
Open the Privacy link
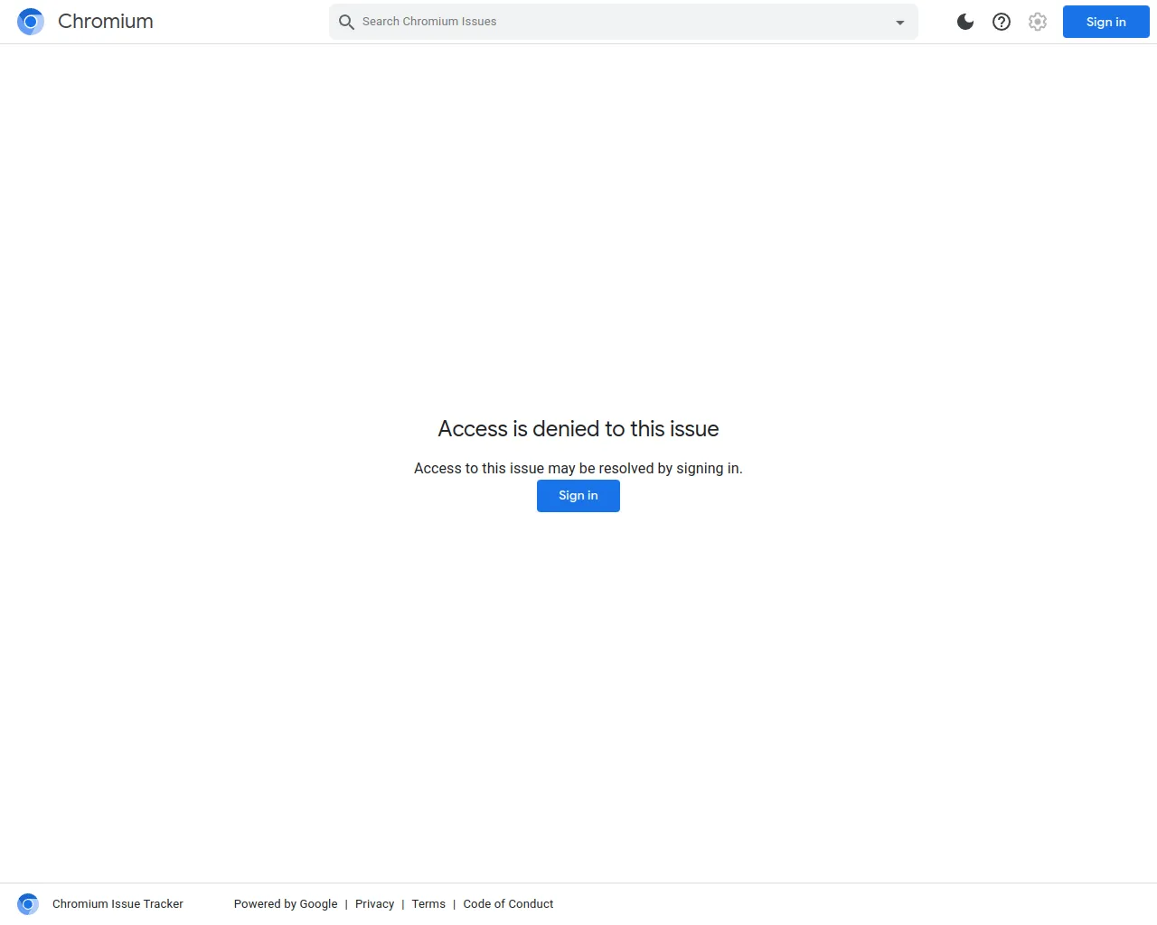374,904
